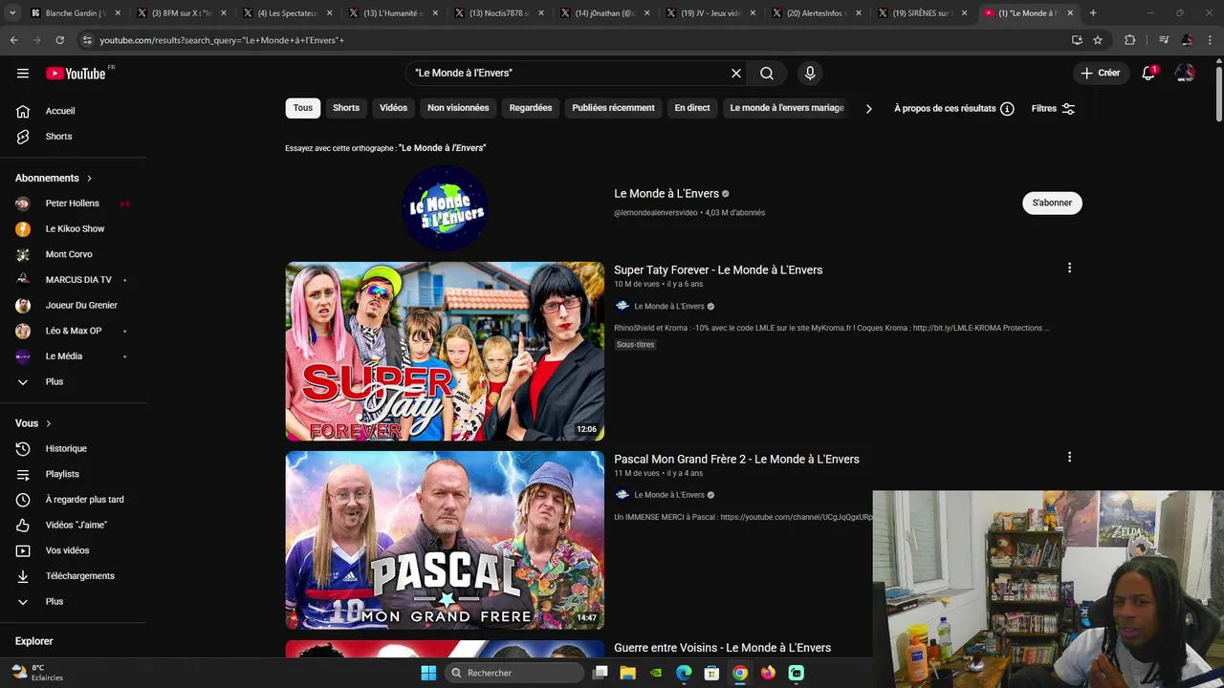Screen dimensions: 1224x688
Task: Open the Peter Hollens subscription
Action: [x=74, y=204]
